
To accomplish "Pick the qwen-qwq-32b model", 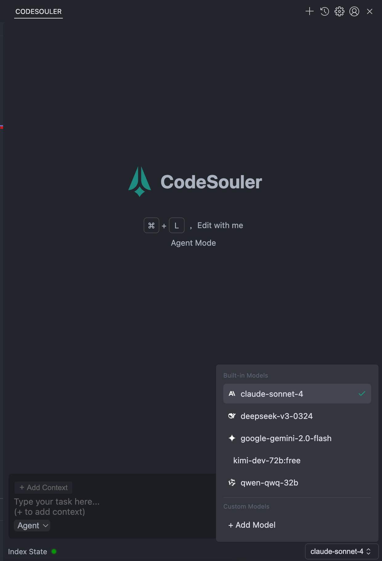I will click(x=269, y=483).
